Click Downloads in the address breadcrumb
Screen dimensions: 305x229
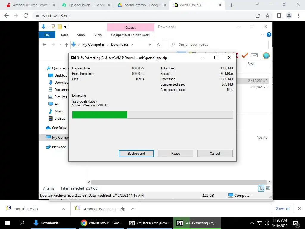pos(120,44)
